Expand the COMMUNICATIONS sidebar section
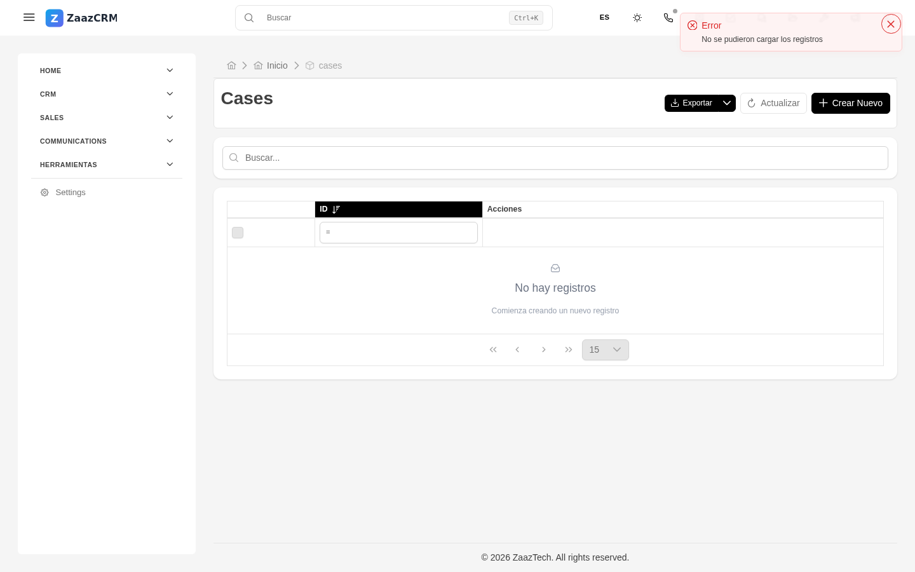 107,141
